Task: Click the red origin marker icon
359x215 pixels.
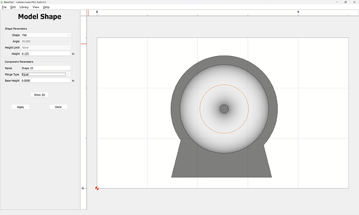Action: point(97,189)
